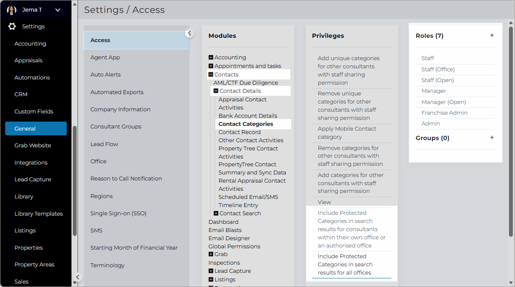
Task: Select AML/CTF Due Diligence tree item
Action: point(246,82)
